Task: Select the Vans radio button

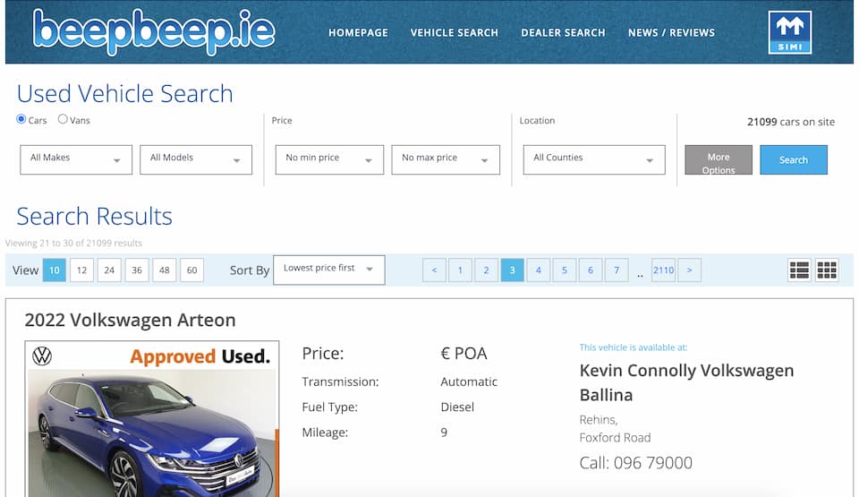Action: [63, 119]
